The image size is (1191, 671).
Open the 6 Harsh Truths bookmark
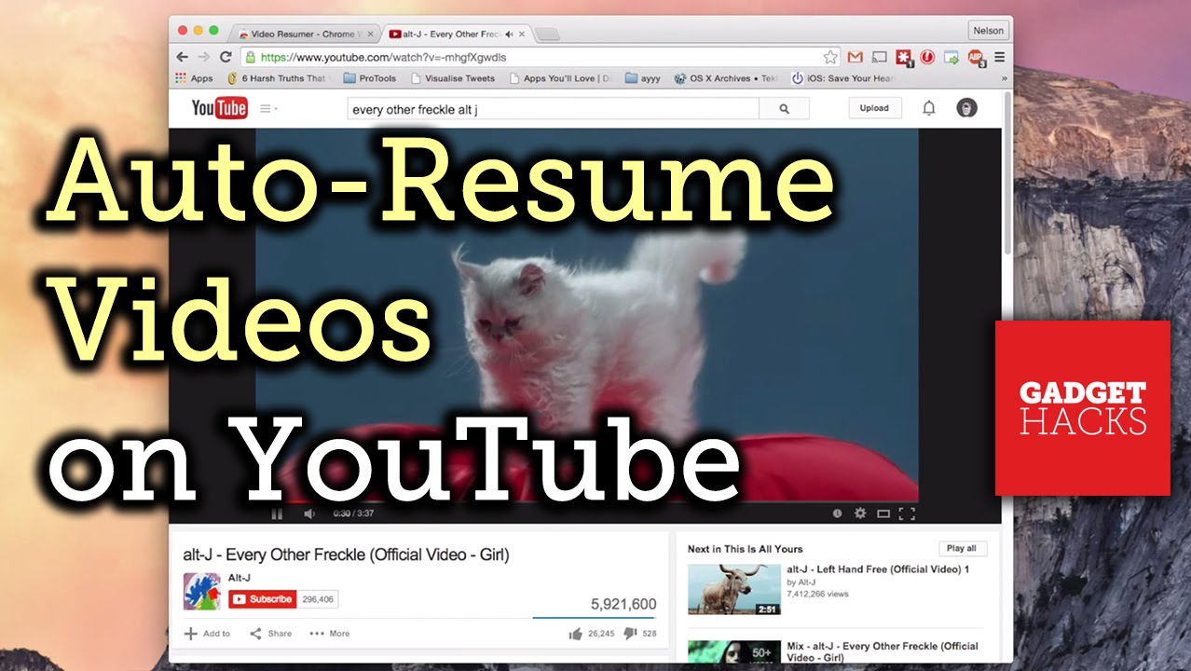tap(277, 79)
